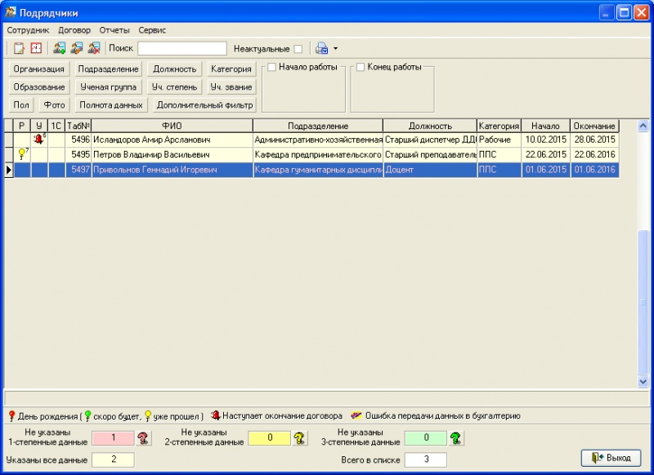This screenshot has width=654, height=475.
Task: Click the Подразделение filter button
Action: (109, 69)
